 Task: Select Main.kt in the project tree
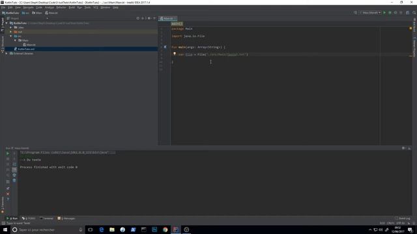point(29,45)
